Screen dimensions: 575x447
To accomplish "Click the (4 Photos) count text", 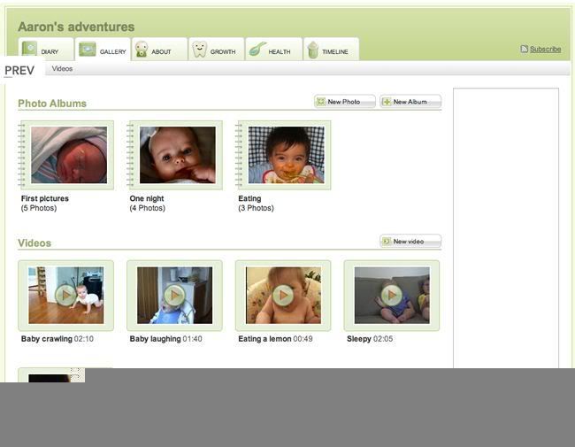I will pos(148,208).
